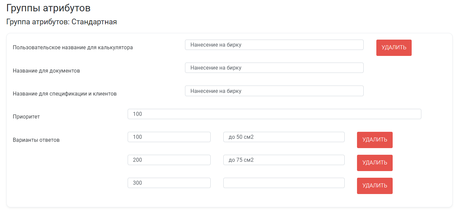Click the 'Варианты ответов' label
Viewport: 459px width, 213px height.
[36, 140]
